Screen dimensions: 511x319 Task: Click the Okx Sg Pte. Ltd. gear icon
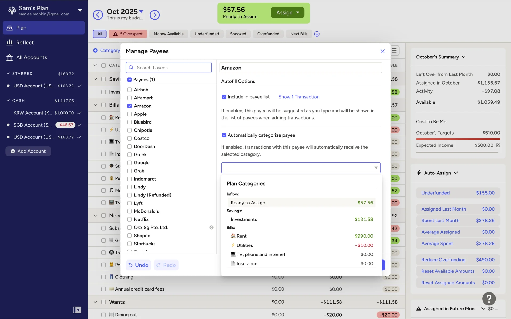[211, 228]
